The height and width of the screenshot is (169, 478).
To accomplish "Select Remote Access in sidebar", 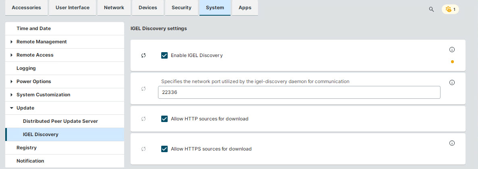I will pos(64,55).
